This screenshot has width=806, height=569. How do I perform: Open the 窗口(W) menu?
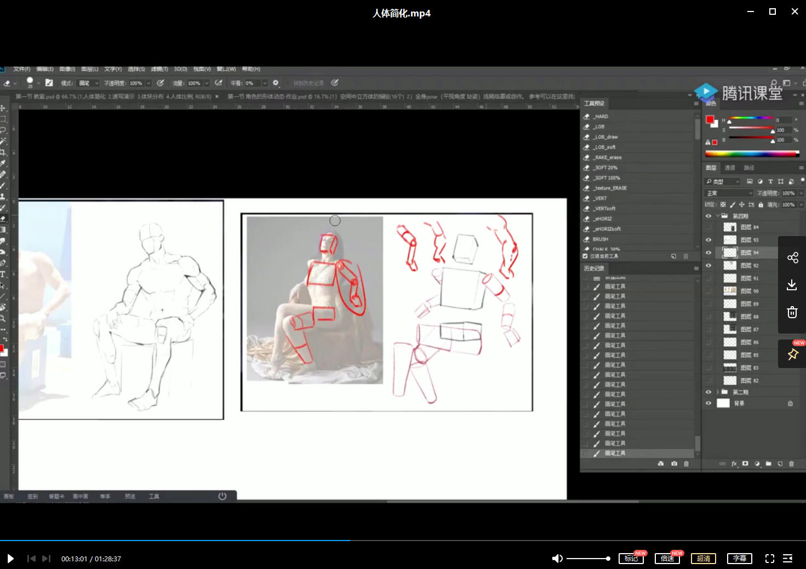[x=226, y=69]
